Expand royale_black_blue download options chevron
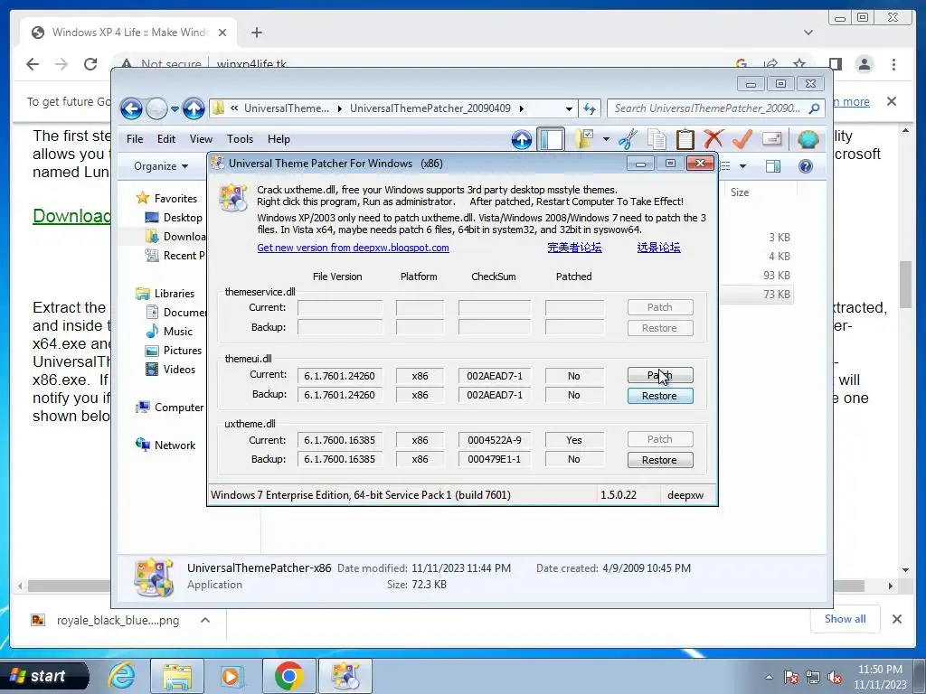Image resolution: width=926 pixels, height=694 pixels. point(205,620)
